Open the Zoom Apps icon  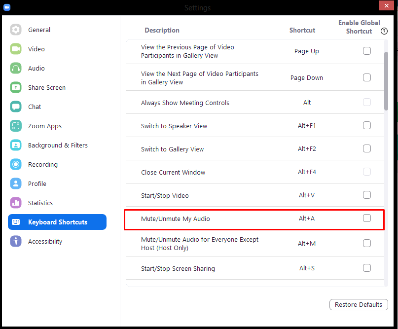point(16,126)
